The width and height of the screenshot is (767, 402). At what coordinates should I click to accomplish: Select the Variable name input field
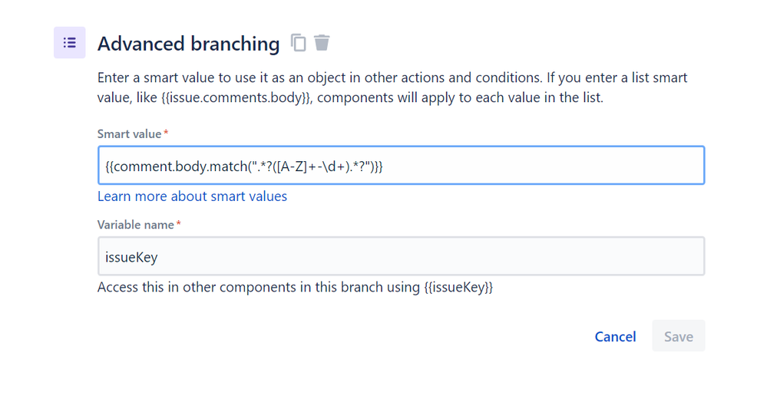point(401,256)
